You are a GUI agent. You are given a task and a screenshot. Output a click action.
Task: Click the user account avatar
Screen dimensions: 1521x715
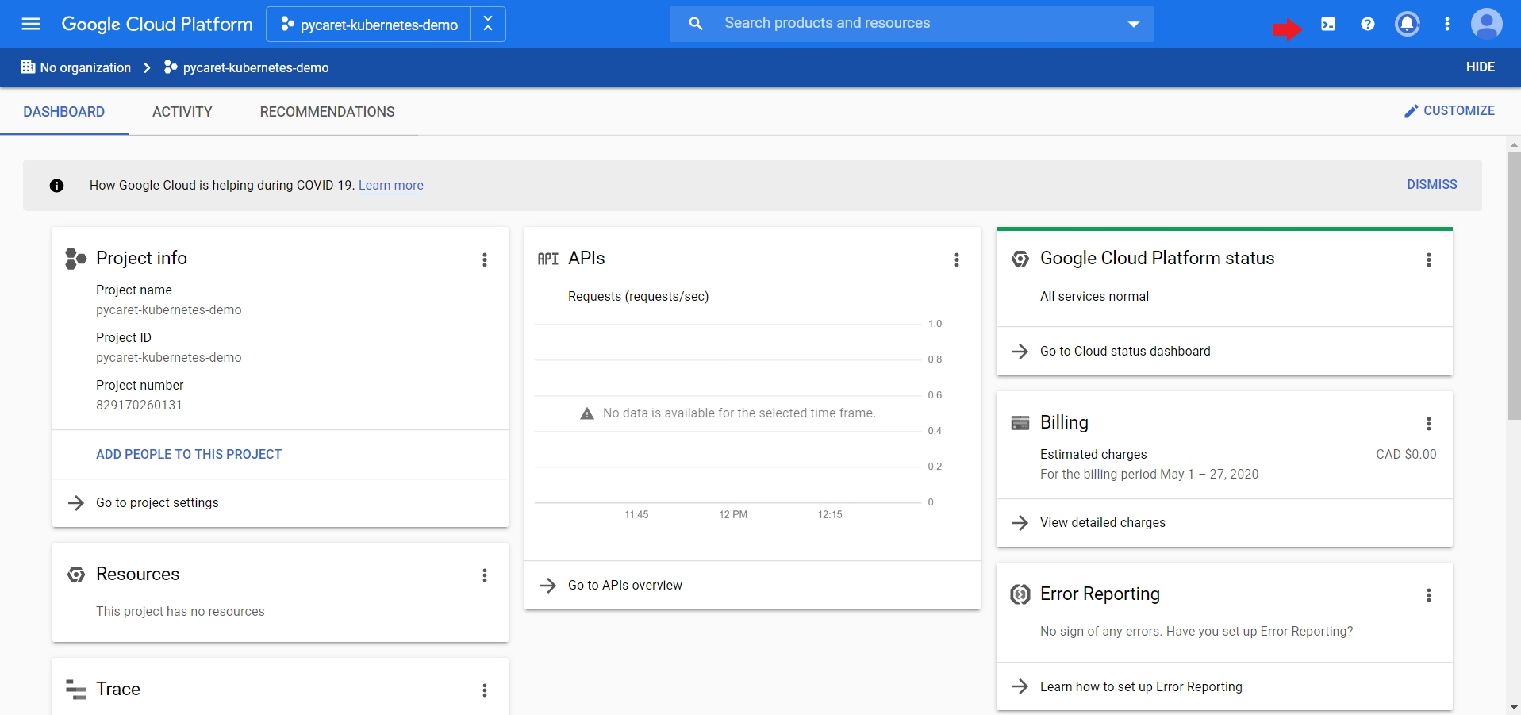click(1486, 24)
